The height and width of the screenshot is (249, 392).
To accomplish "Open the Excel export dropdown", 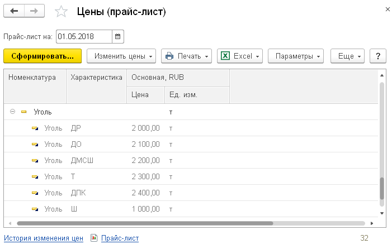I will pyautogui.click(x=240, y=56).
